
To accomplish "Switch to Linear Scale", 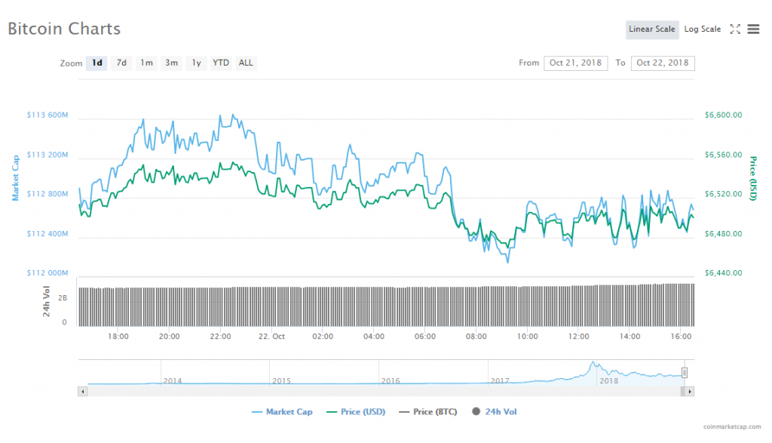I will [x=652, y=29].
